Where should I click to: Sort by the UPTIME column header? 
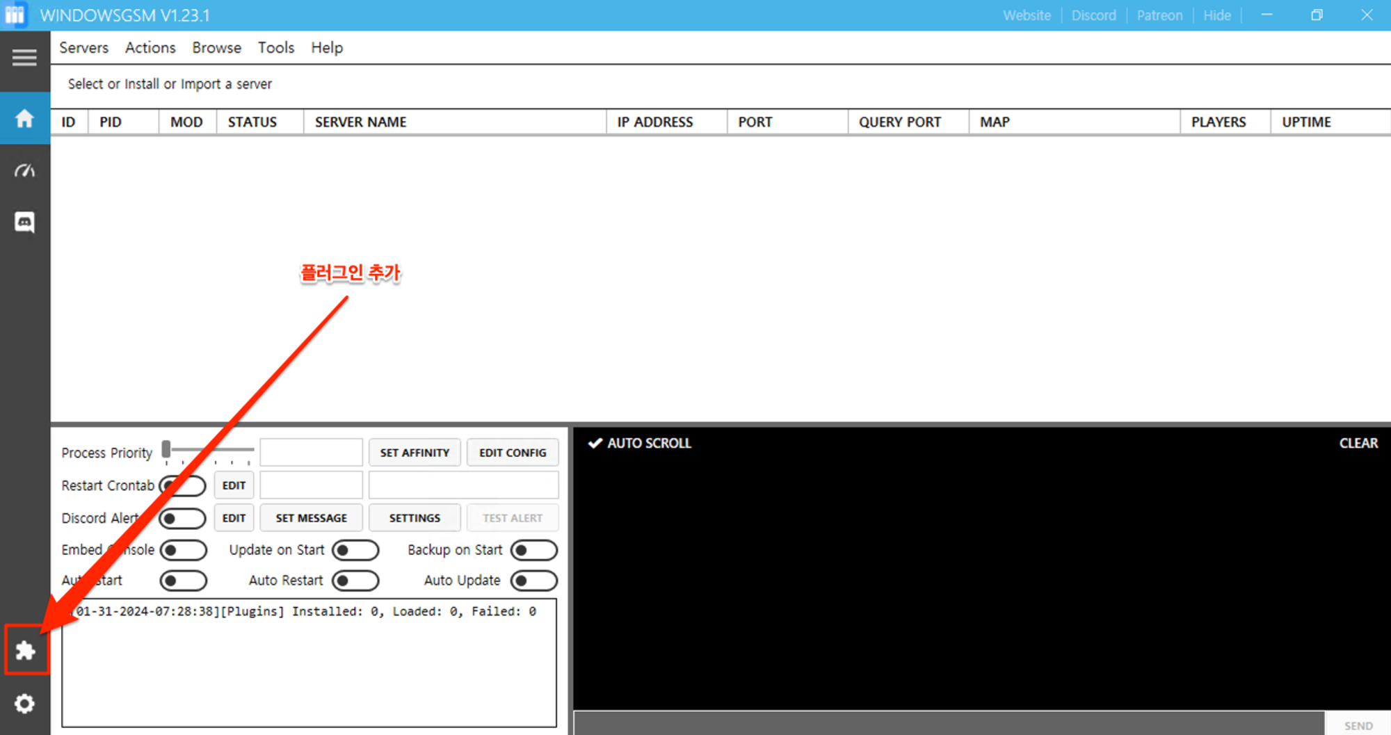coord(1330,122)
